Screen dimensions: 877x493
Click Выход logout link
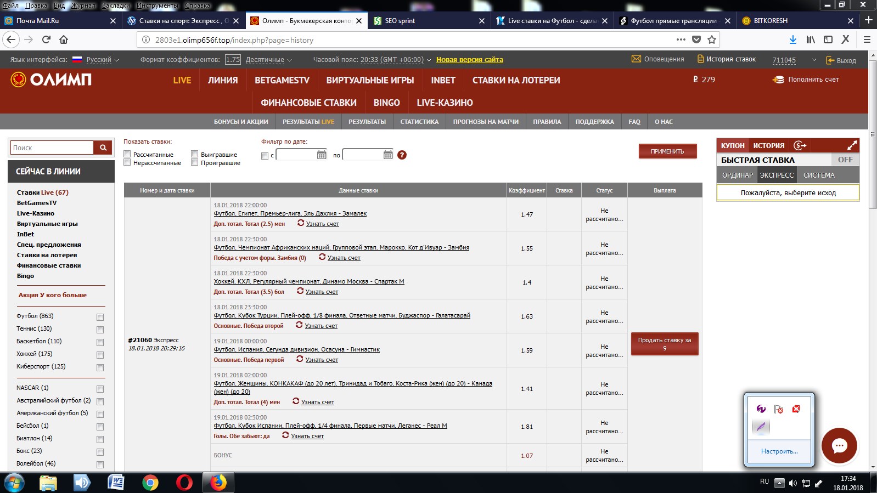pyautogui.click(x=841, y=60)
